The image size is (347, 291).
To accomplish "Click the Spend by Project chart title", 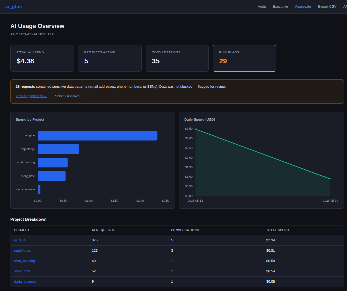I will click(30, 119).
